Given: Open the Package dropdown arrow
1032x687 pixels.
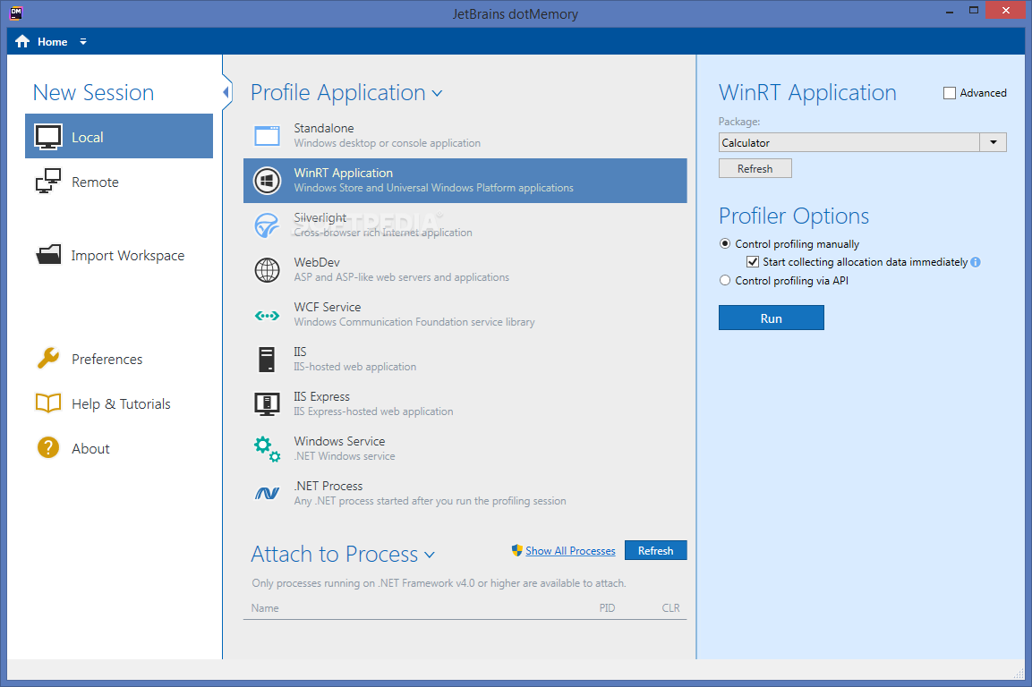Looking at the screenshot, I should click(x=994, y=142).
